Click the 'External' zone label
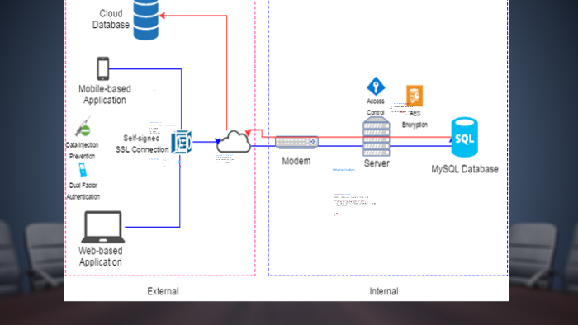 tap(163, 291)
